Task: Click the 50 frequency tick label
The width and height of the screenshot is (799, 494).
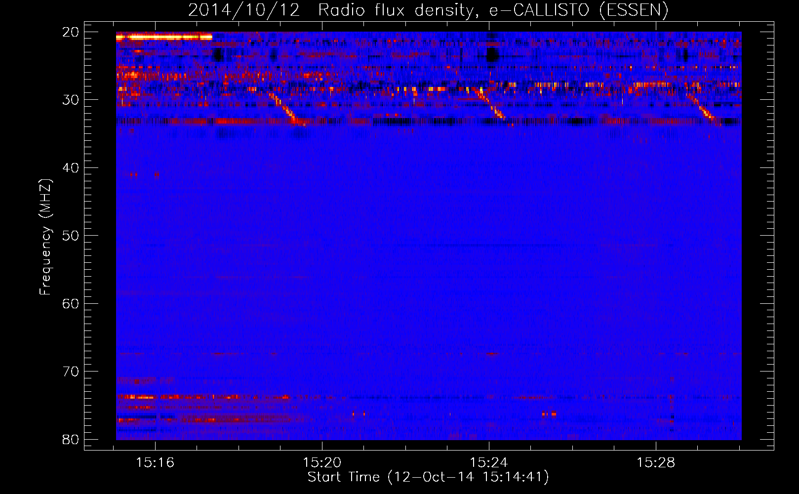Action: click(x=71, y=236)
